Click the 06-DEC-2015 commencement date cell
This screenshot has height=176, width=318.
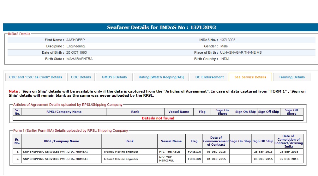216,152
